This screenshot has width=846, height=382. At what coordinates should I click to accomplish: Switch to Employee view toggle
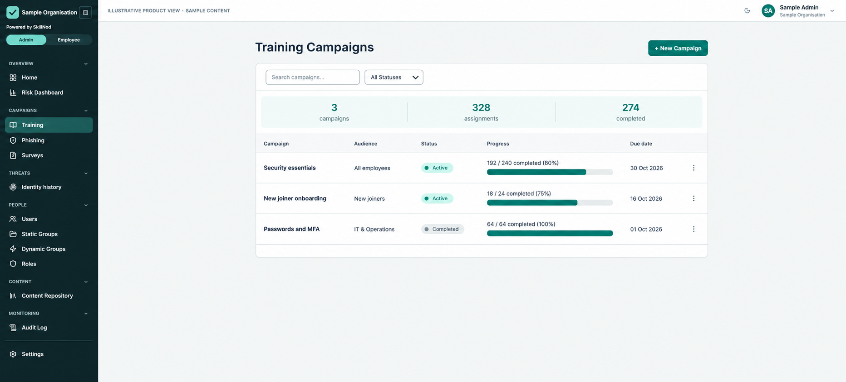coord(69,40)
